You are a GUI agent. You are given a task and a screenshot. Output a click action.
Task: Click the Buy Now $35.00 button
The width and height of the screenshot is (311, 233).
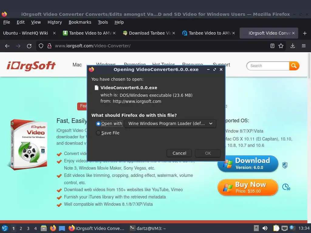[248, 187]
